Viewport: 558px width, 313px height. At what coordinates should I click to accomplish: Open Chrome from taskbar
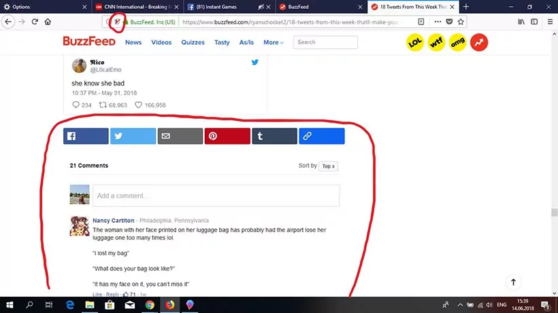point(150,305)
